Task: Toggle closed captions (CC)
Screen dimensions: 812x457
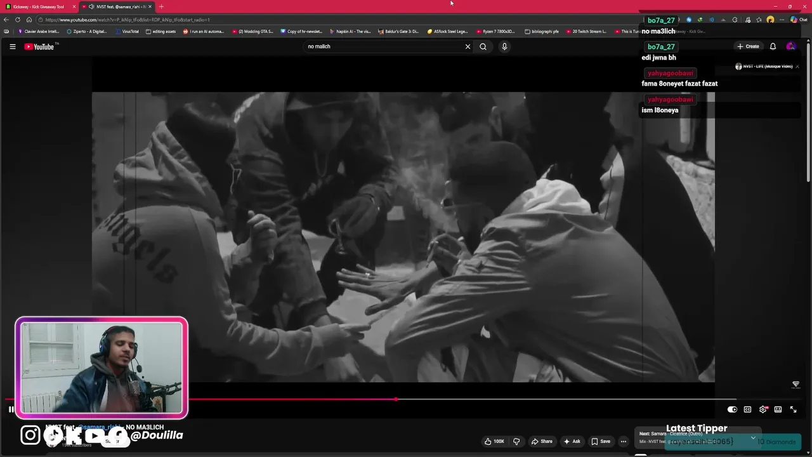Action: point(747,409)
